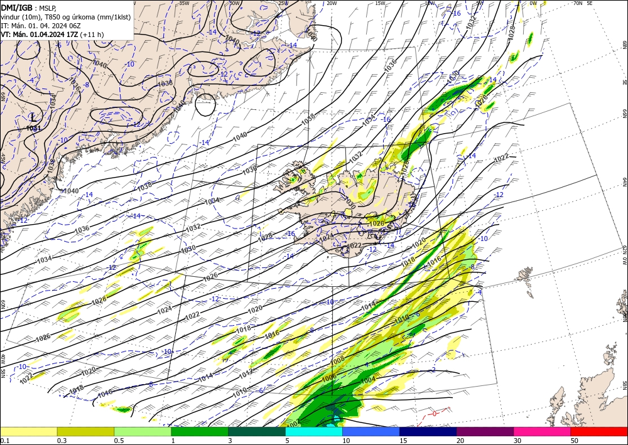Click the 'L' low pressure symbol
Image resolution: width=628 pixels, height=445 pixels.
click(x=33, y=117)
